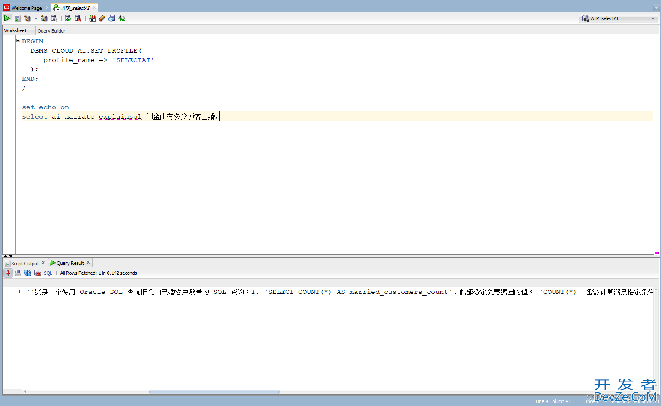This screenshot has height=406, width=661.
Task: Click the Delete Row icon in Query Result
Action: click(38, 273)
